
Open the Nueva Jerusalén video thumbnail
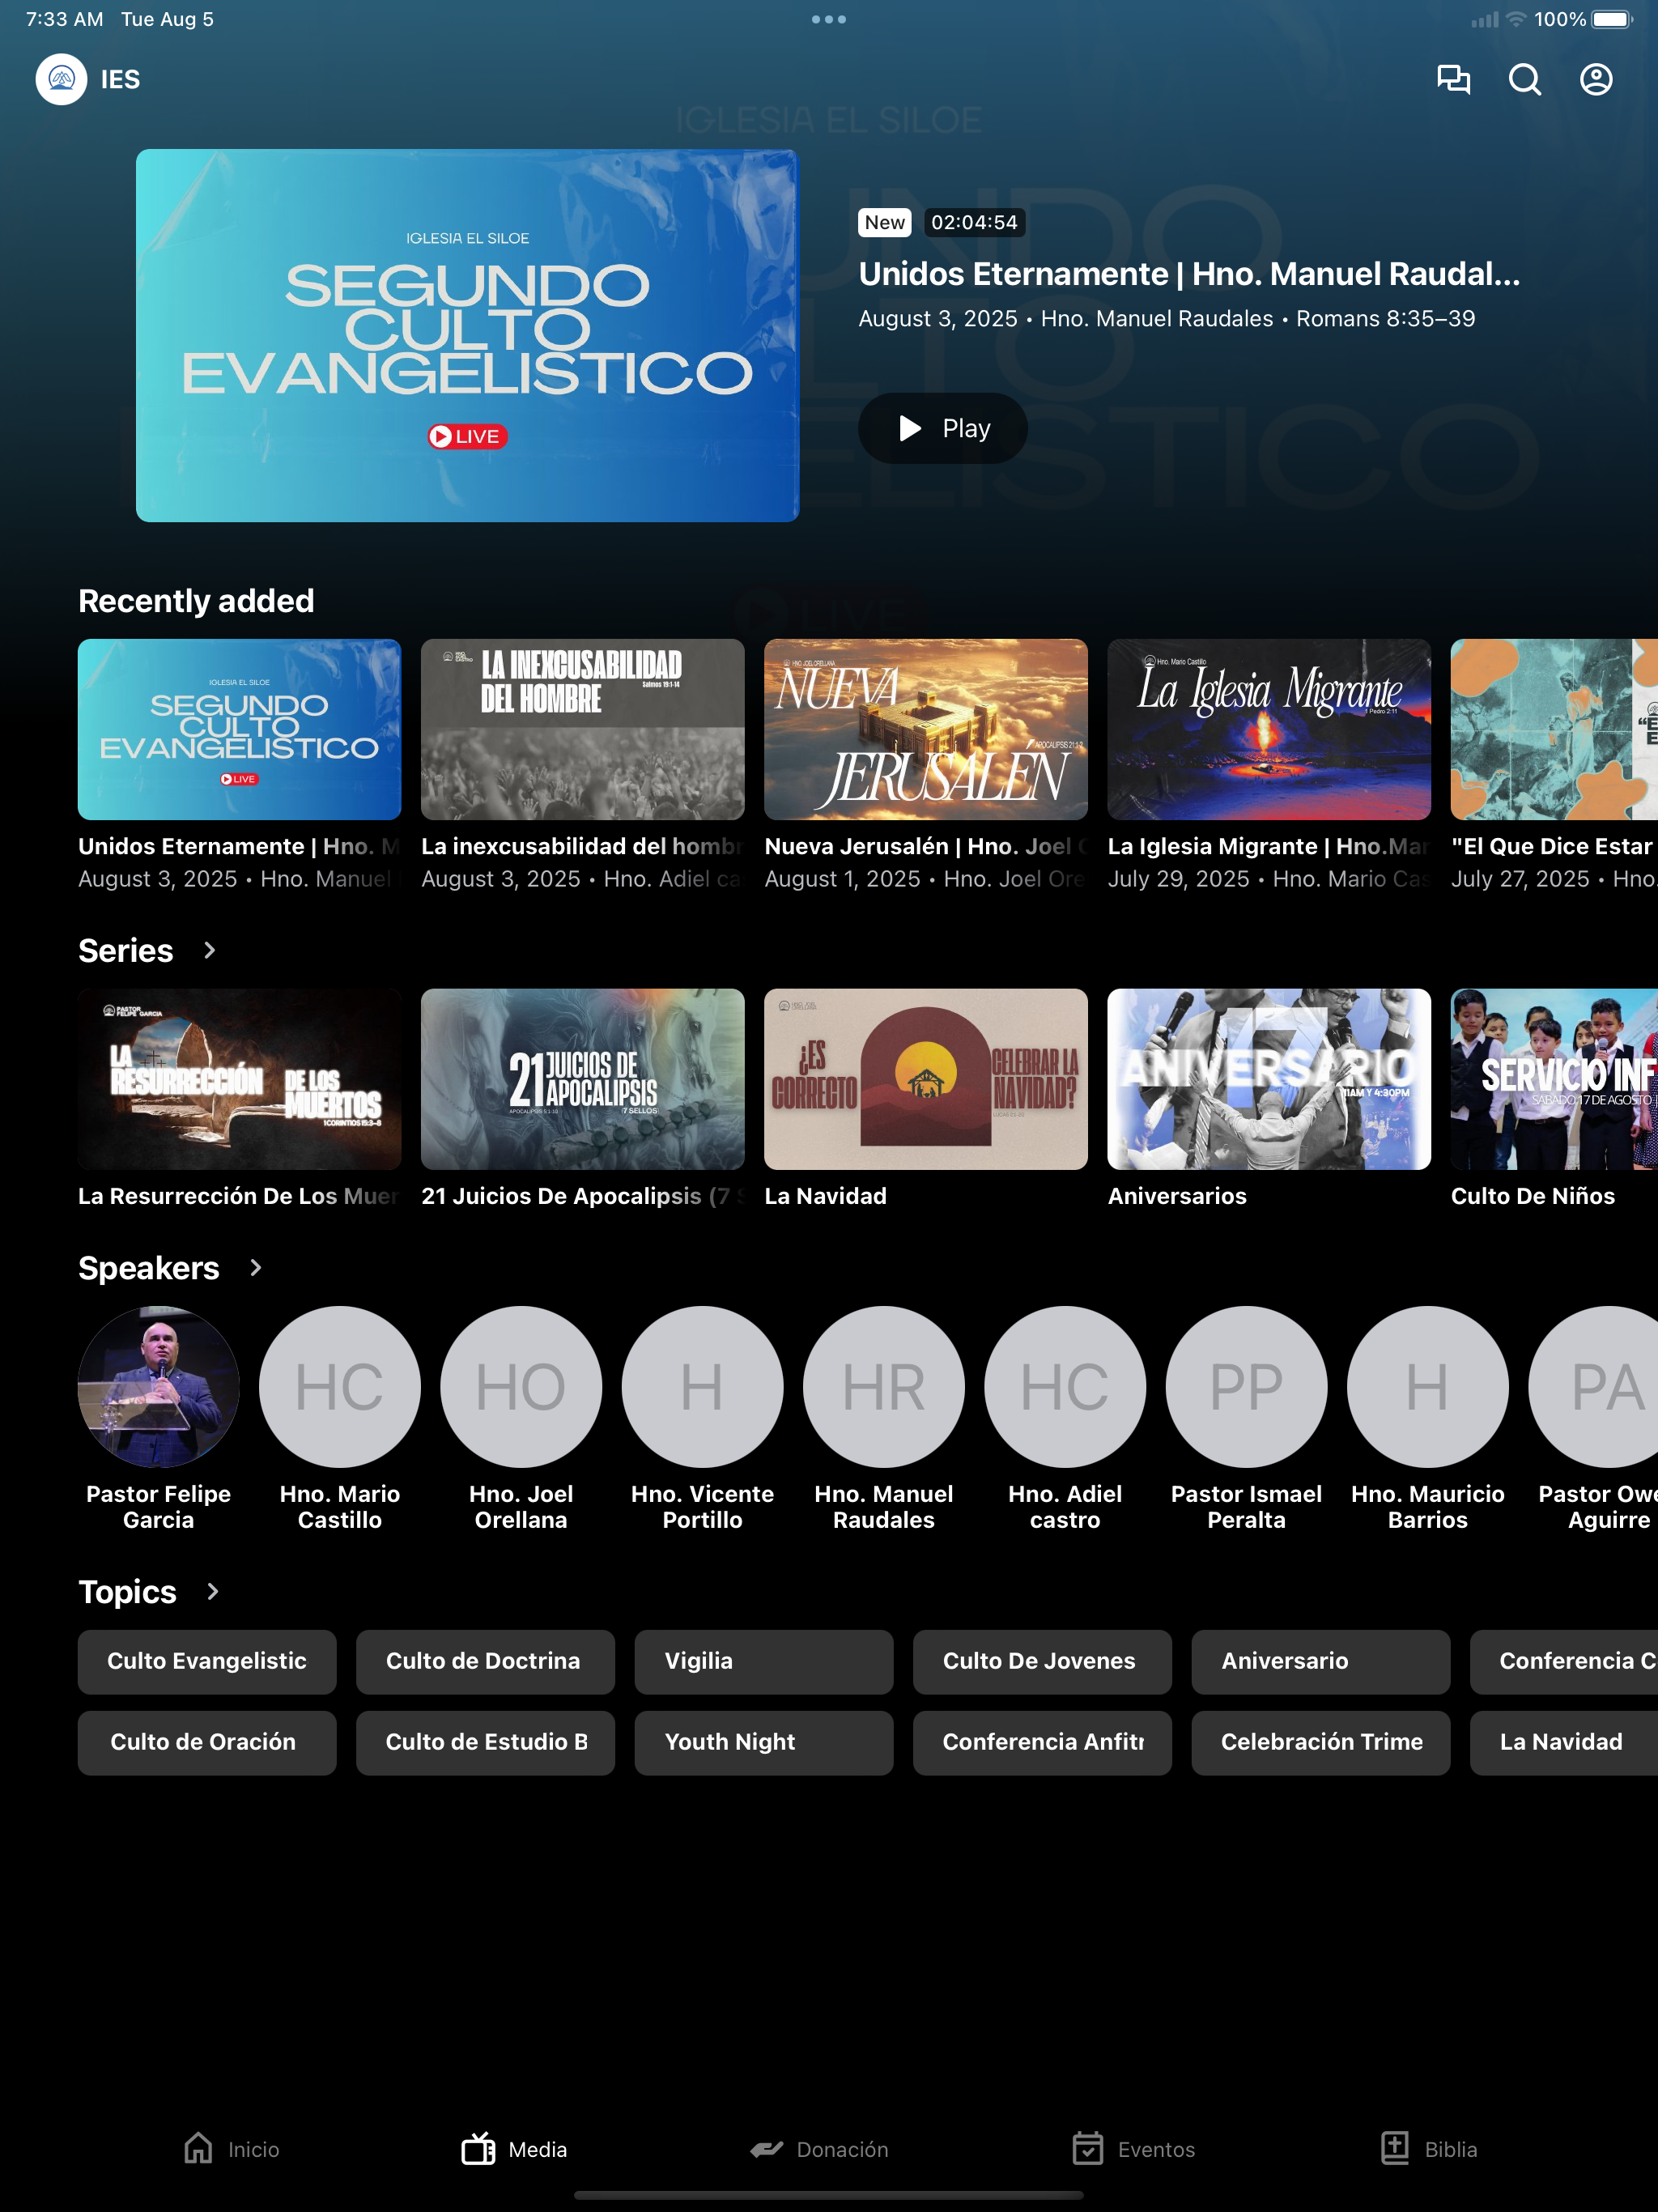(926, 729)
